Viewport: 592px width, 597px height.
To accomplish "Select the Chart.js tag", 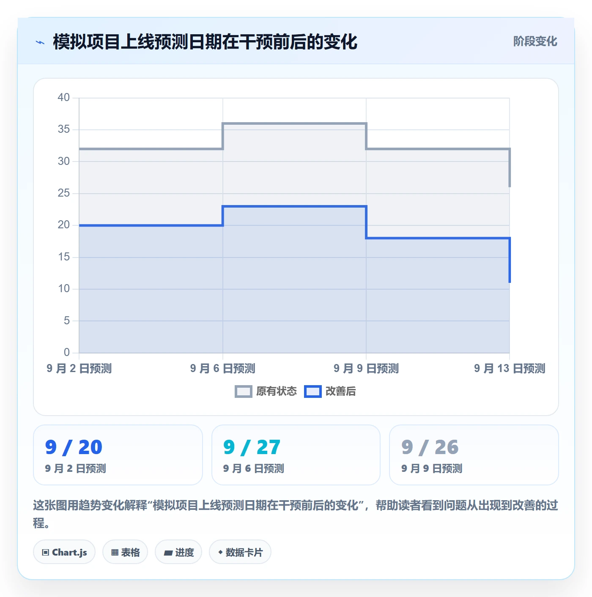I will pyautogui.click(x=64, y=552).
